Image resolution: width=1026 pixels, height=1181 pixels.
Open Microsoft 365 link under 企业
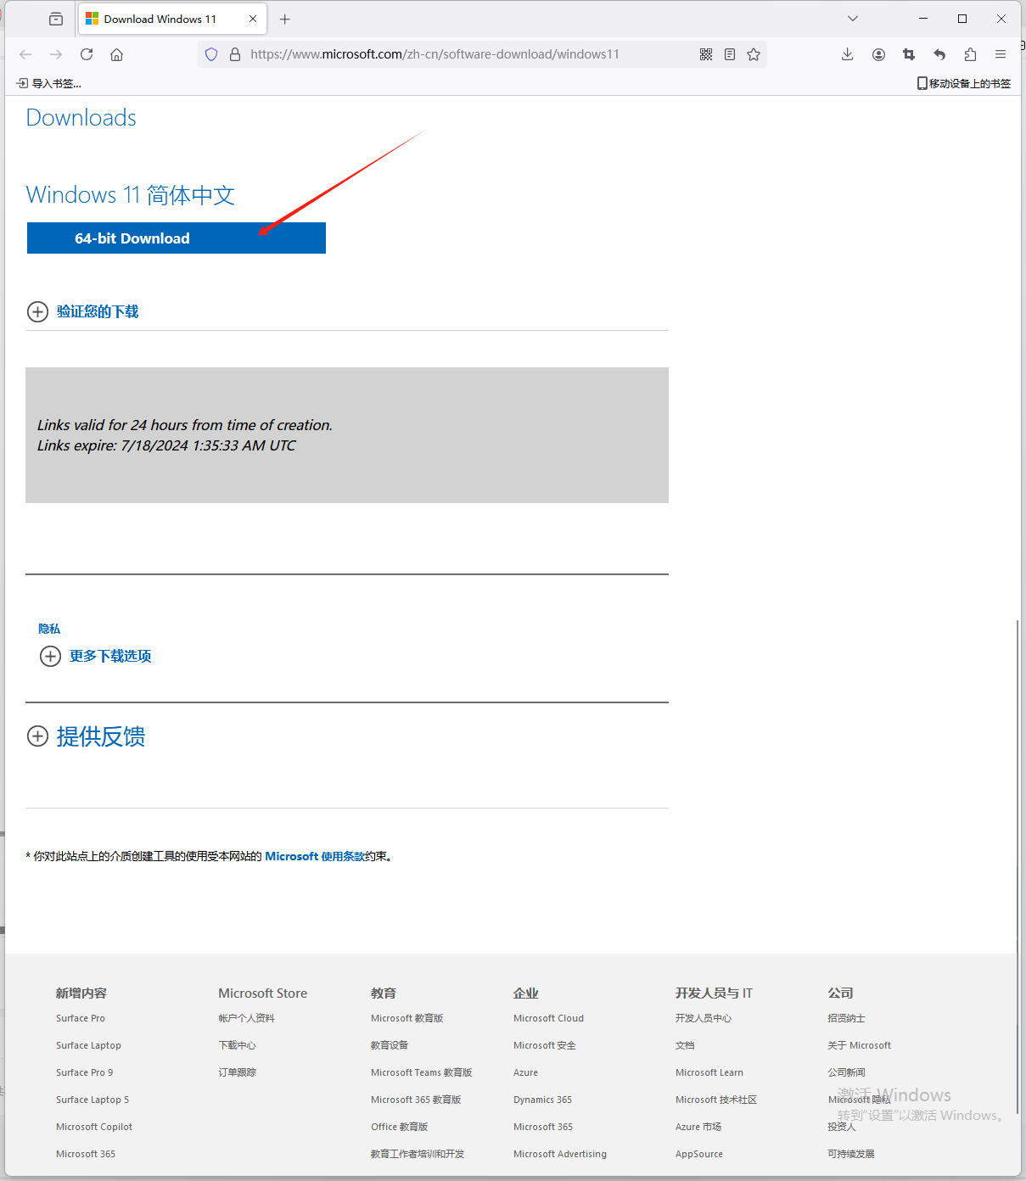(543, 1127)
